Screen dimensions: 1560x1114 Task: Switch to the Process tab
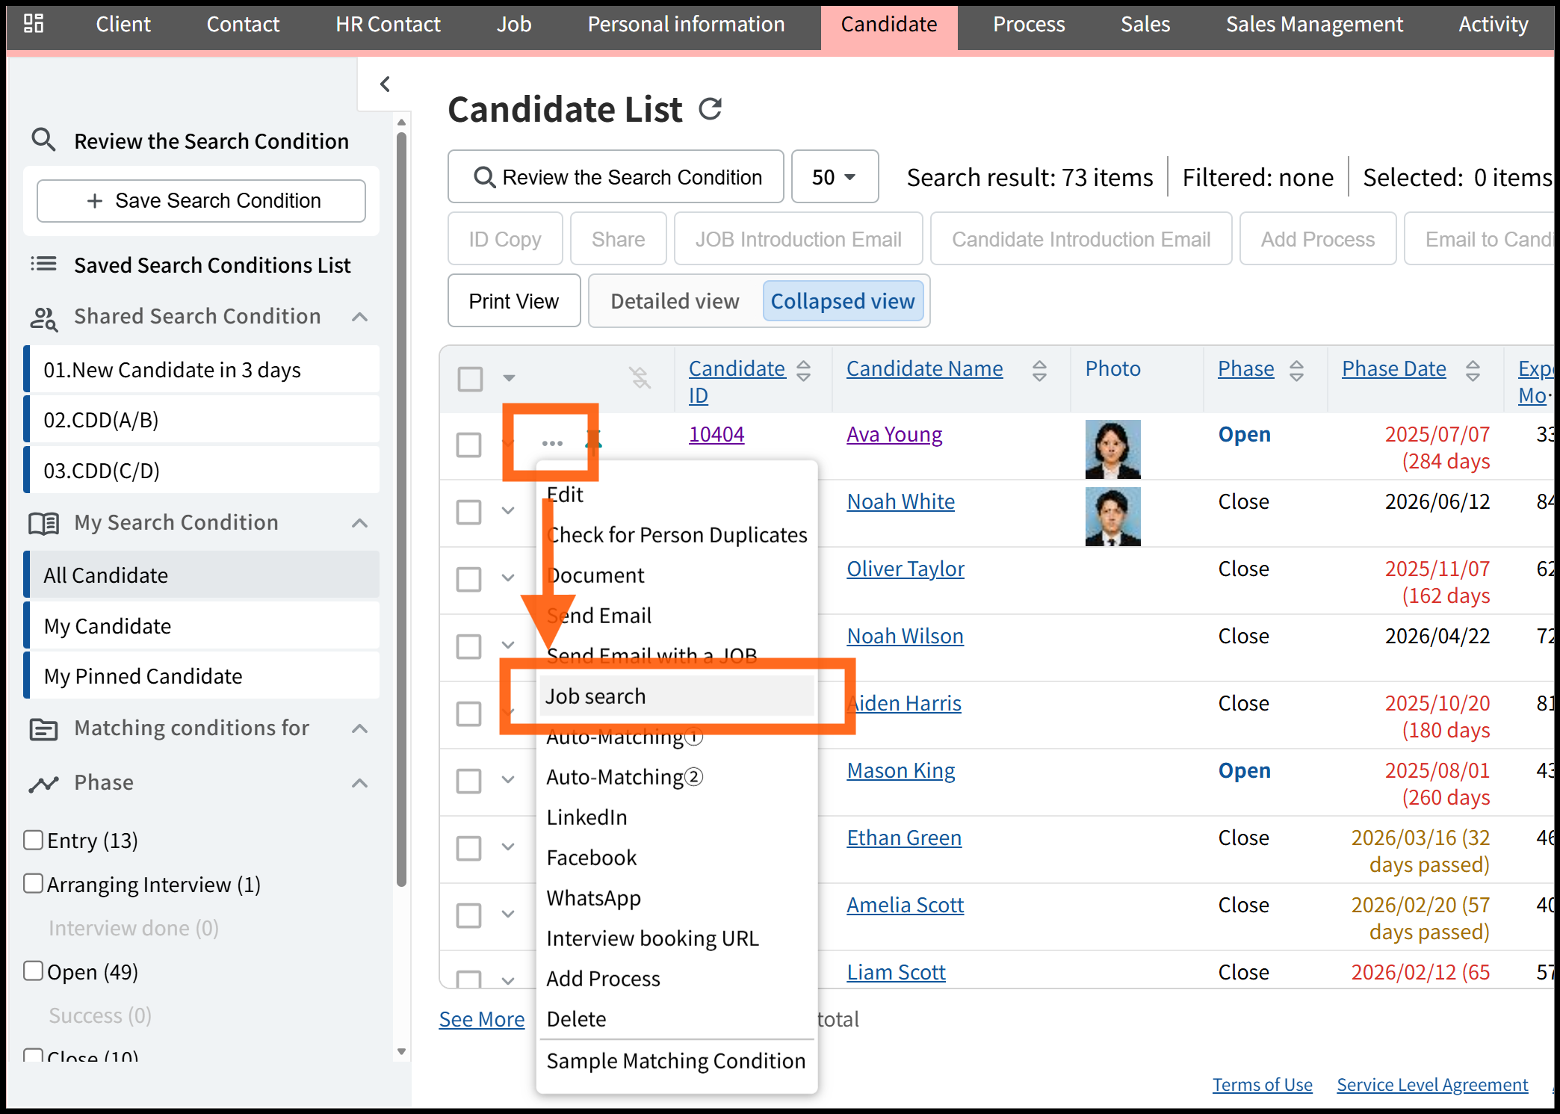(1028, 25)
